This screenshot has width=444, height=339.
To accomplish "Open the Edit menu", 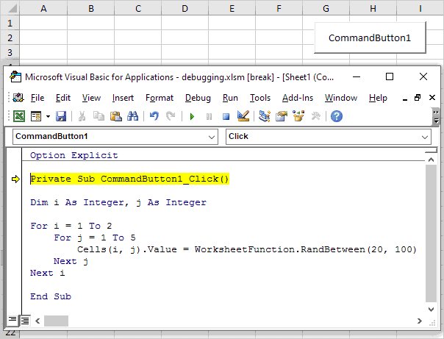I will tap(63, 98).
